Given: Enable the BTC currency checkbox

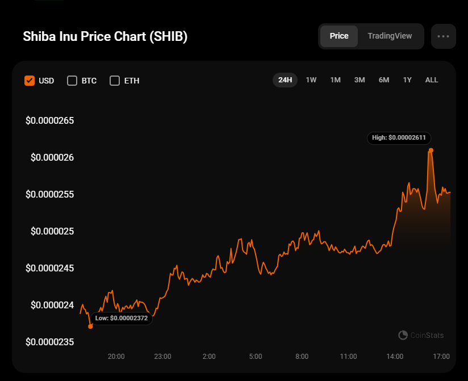Looking at the screenshot, I should (x=72, y=81).
